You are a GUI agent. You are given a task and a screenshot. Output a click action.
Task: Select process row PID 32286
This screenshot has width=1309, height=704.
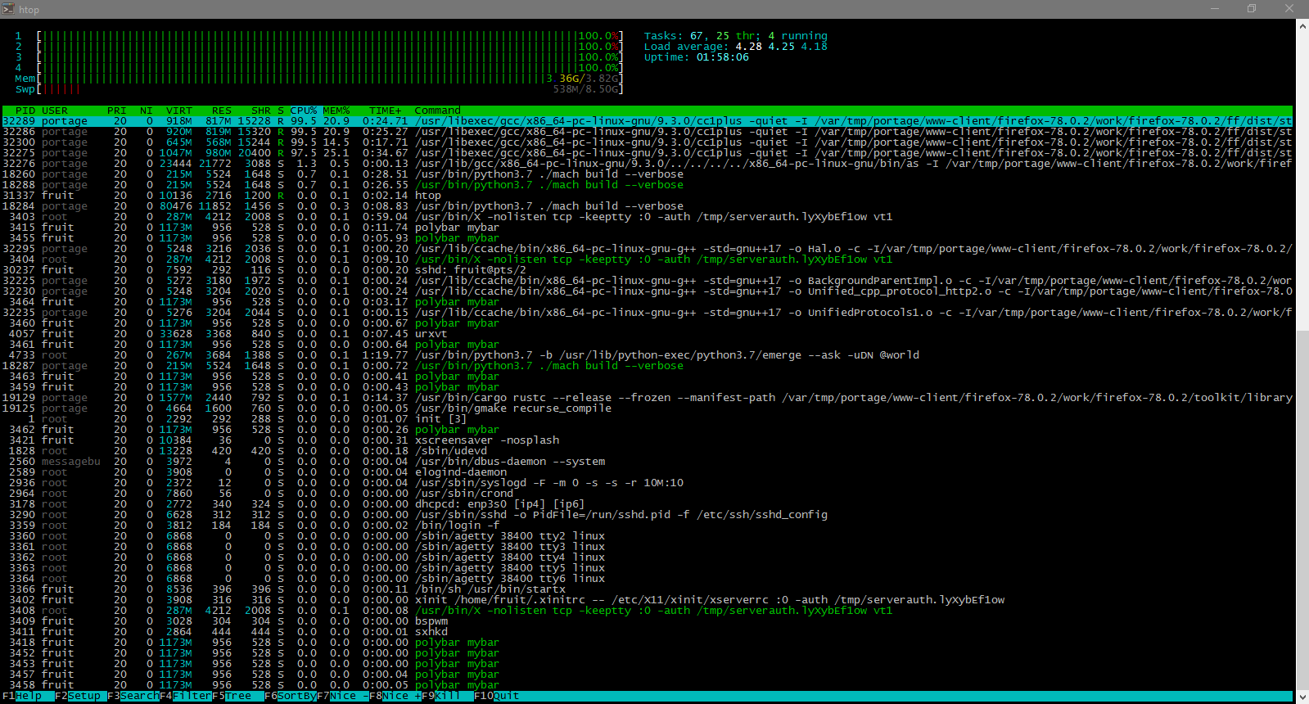tap(648, 132)
